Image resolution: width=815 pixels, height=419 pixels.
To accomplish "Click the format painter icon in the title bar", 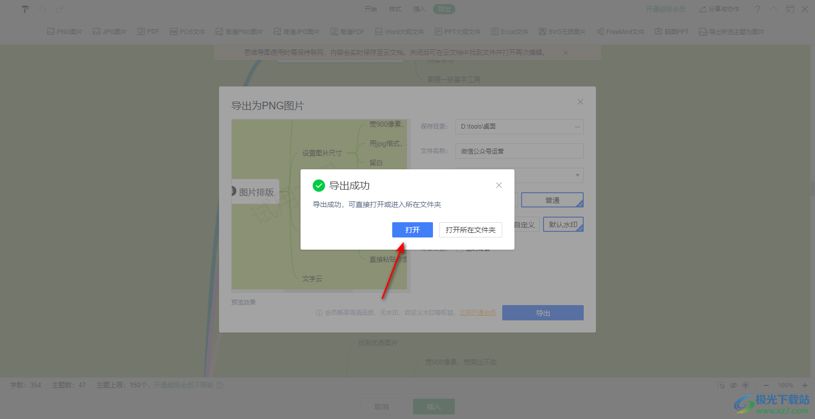I will coord(25,9).
